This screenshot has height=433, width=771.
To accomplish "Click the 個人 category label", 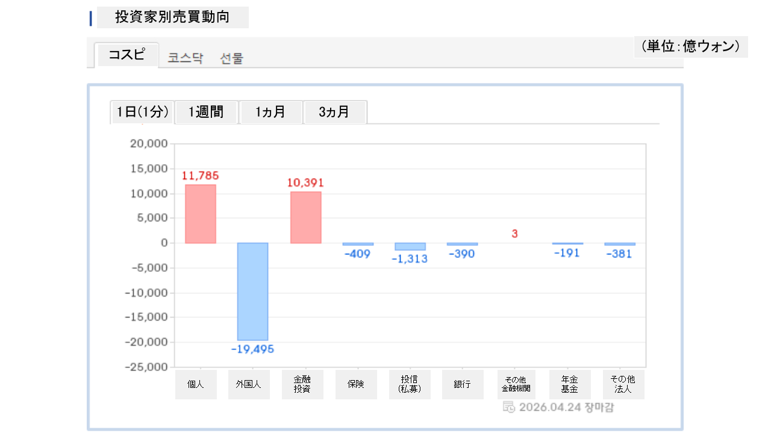I will point(196,384).
